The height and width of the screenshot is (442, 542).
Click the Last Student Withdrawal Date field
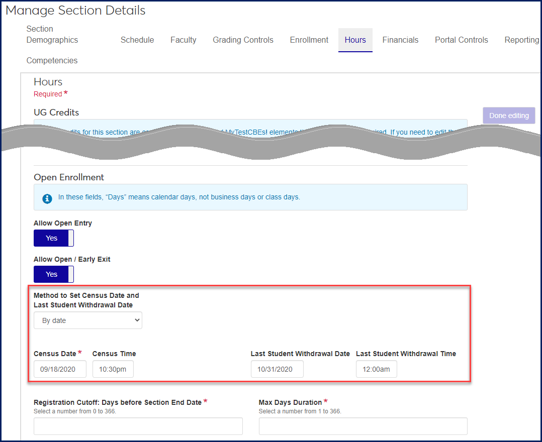click(277, 369)
